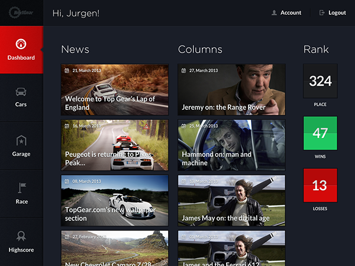Click calendar icon beside 27, February date
Screen dimensions: 355x266
tap(67, 237)
